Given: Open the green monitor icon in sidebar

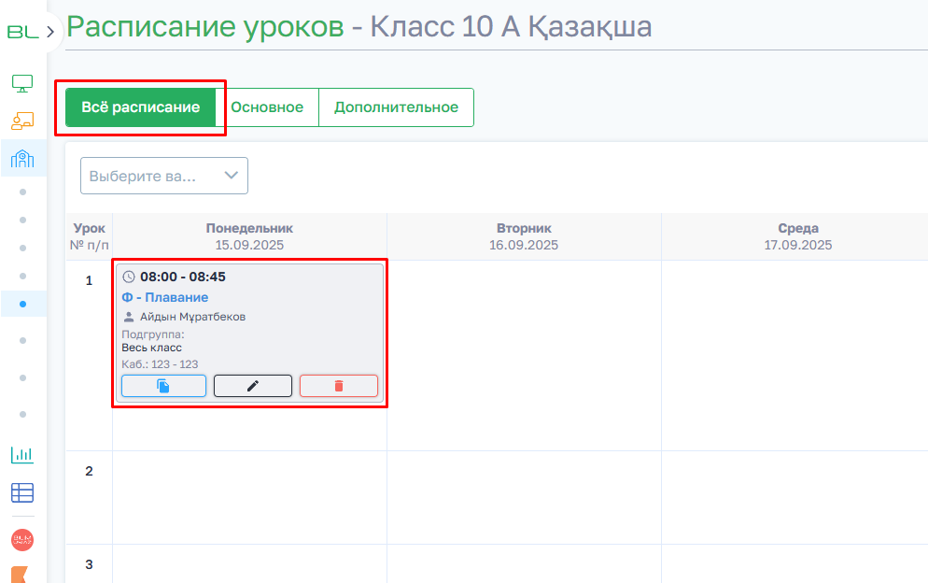Looking at the screenshot, I should pos(22,84).
